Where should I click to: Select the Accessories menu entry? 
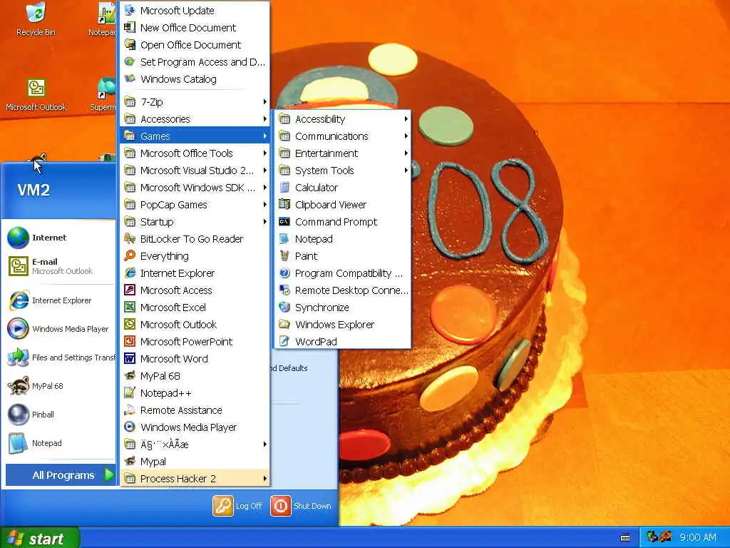[195, 119]
